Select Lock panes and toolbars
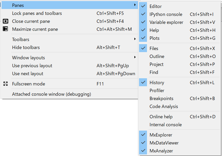The height and width of the screenshot is (156, 222). click(x=37, y=13)
